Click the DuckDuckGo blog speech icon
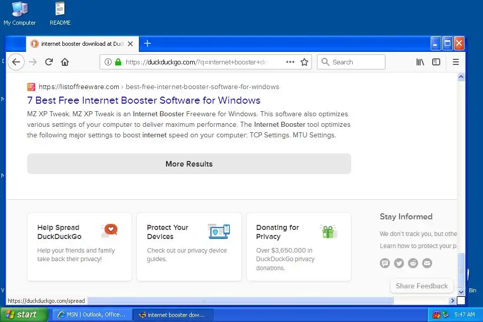483x322 pixels. [x=385, y=263]
